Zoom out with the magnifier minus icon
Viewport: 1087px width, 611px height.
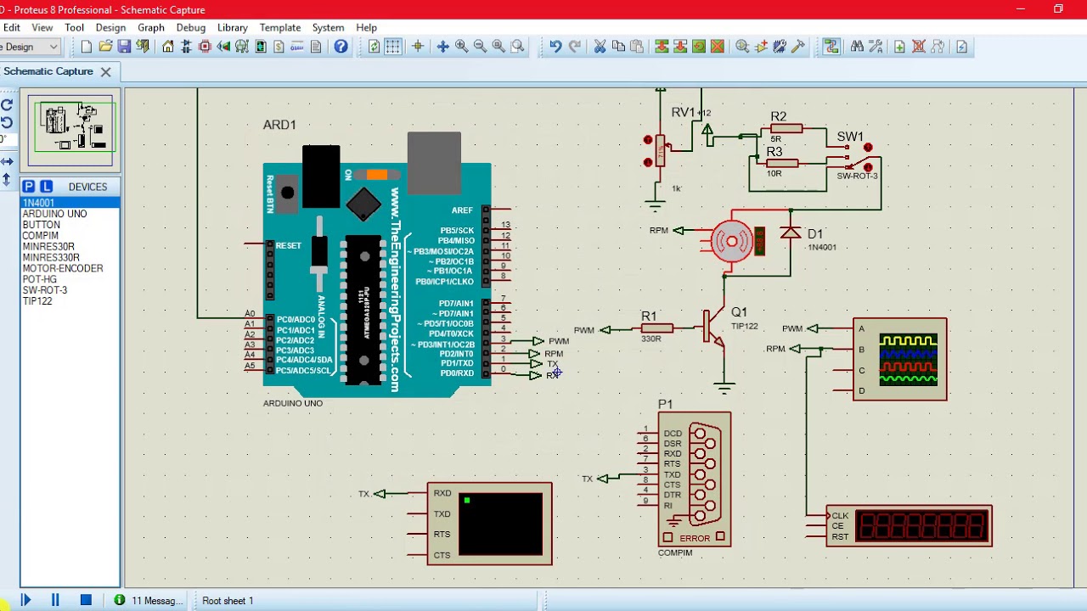click(x=480, y=47)
